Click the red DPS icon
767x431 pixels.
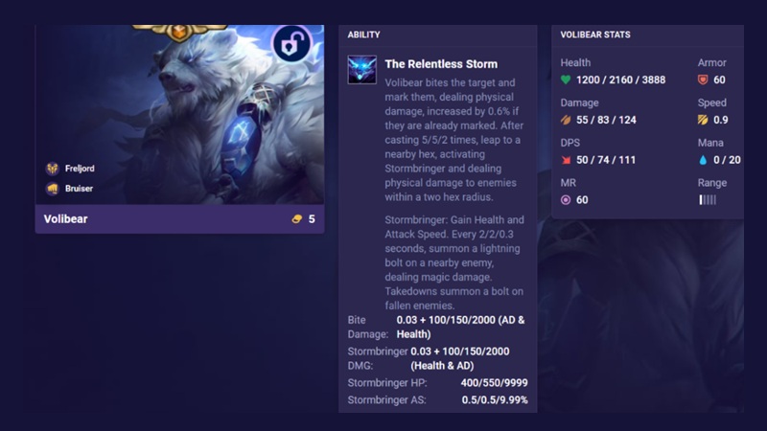point(566,160)
